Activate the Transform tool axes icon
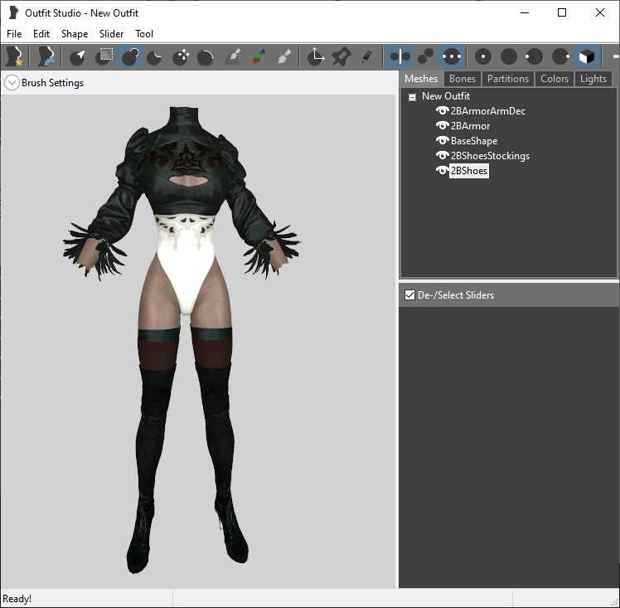620x608 pixels. click(316, 56)
